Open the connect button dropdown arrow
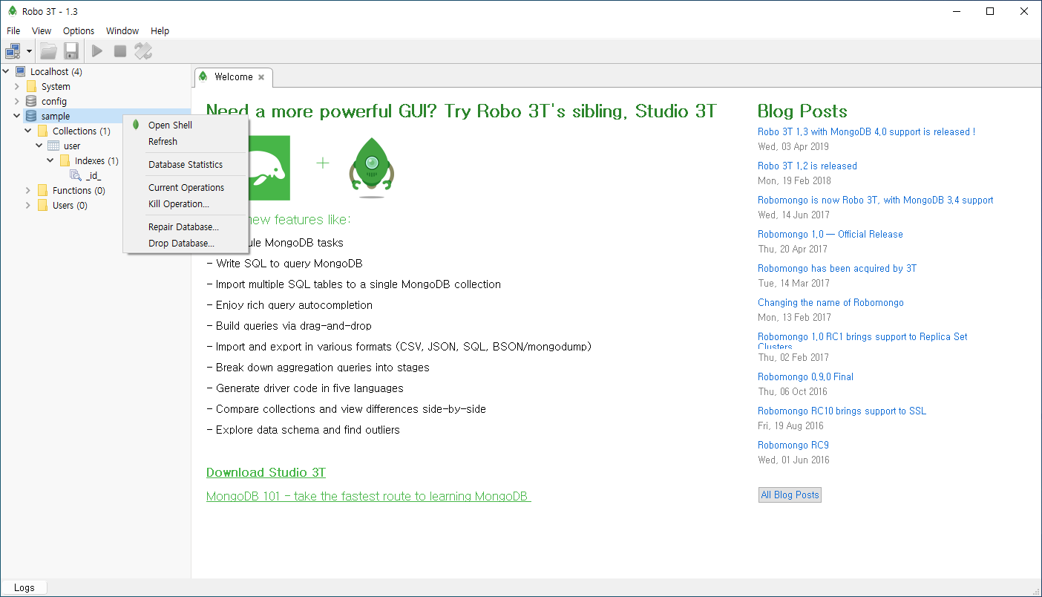The image size is (1042, 597). tap(30, 51)
